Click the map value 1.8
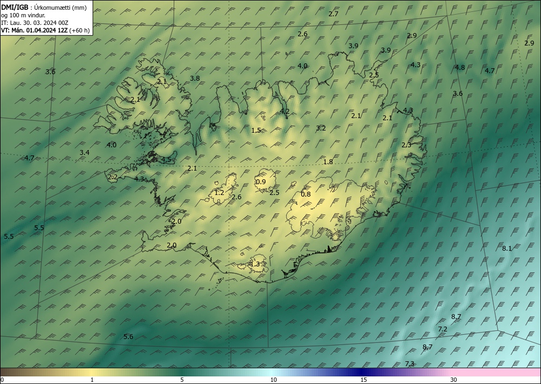Image resolution: width=541 pixels, height=384 pixels. click(x=328, y=162)
